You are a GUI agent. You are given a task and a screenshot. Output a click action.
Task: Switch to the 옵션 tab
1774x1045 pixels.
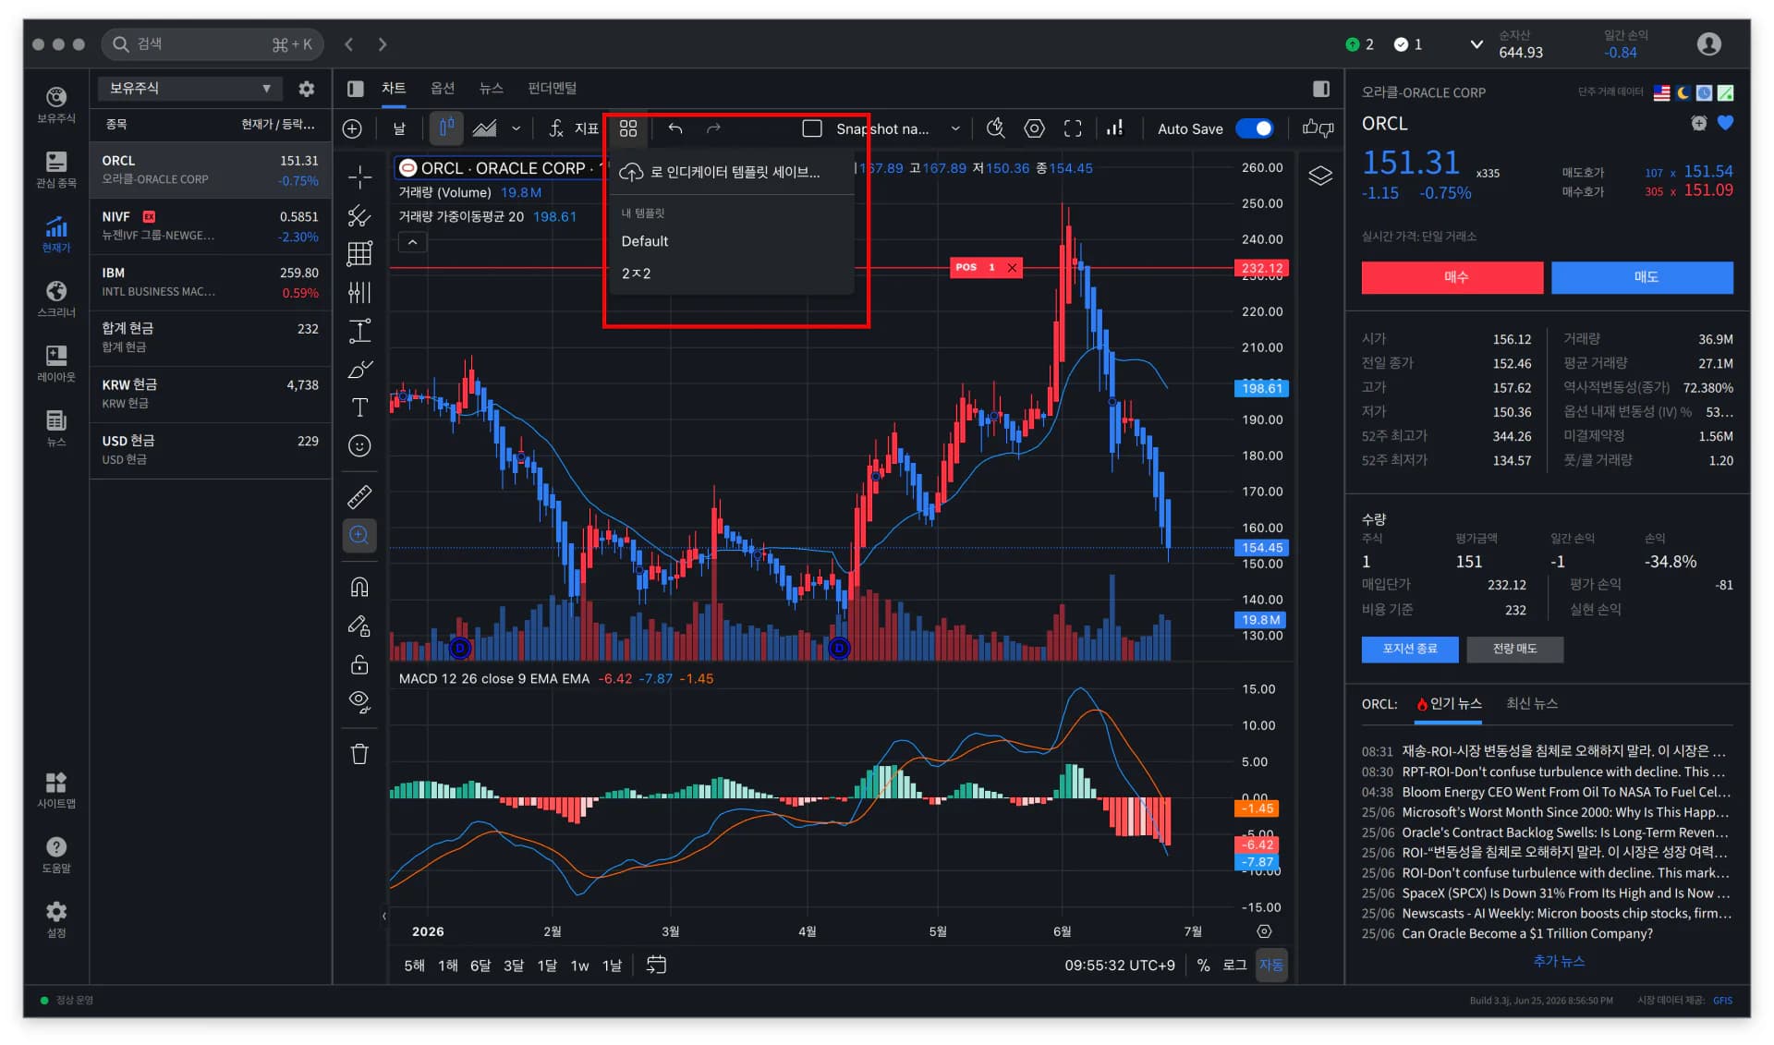point(443,88)
